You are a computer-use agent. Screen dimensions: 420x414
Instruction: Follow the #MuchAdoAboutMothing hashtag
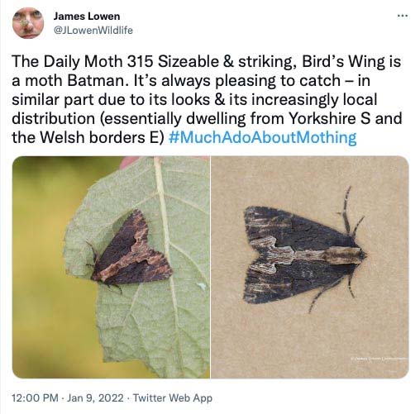point(262,137)
